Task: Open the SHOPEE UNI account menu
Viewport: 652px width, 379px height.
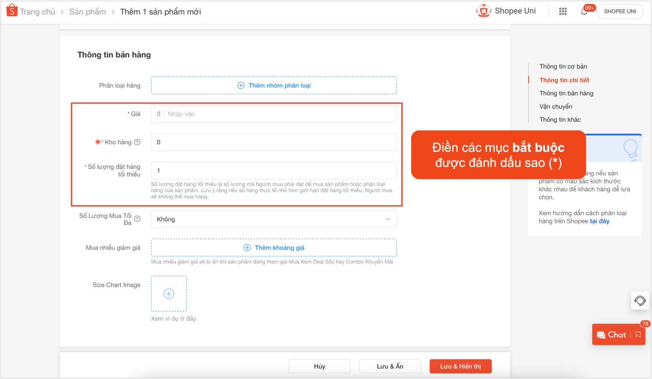Action: point(620,11)
